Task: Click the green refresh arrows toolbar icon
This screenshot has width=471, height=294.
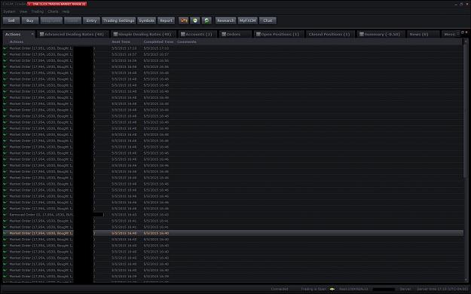Action: point(206,20)
